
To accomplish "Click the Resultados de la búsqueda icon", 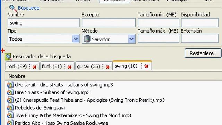I will pyautogui.click(x=8, y=57).
